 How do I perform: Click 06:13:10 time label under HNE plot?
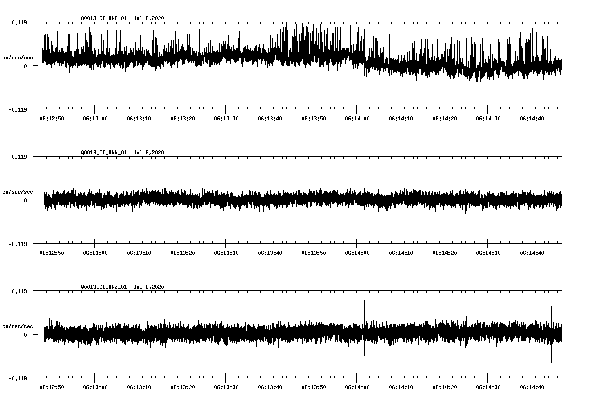139,118
